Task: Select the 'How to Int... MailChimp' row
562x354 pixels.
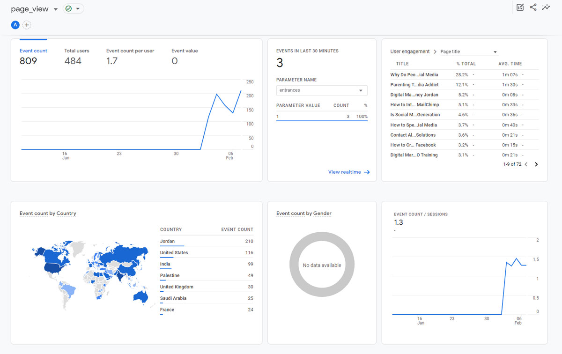Action: click(x=464, y=104)
